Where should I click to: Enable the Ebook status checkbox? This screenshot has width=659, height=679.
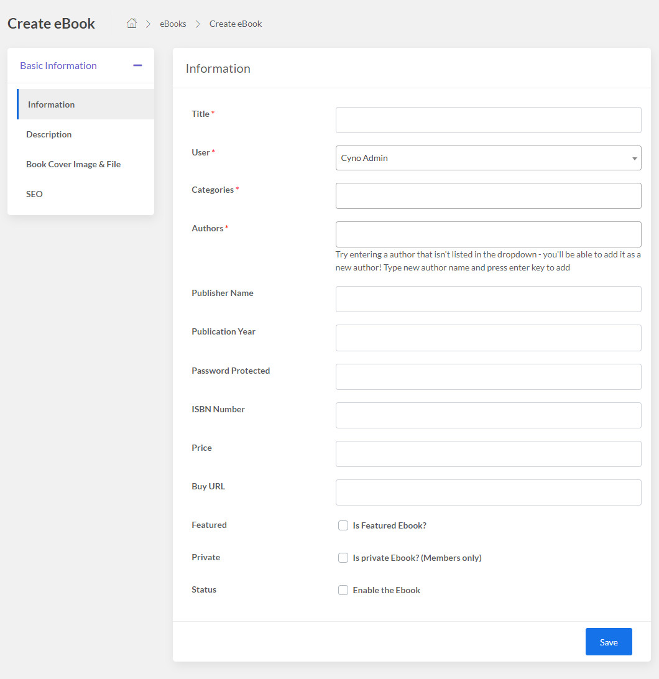click(x=343, y=590)
